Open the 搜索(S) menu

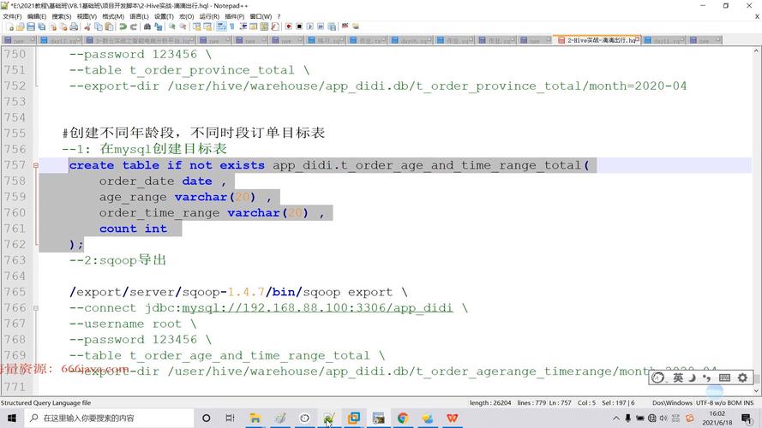(62, 16)
